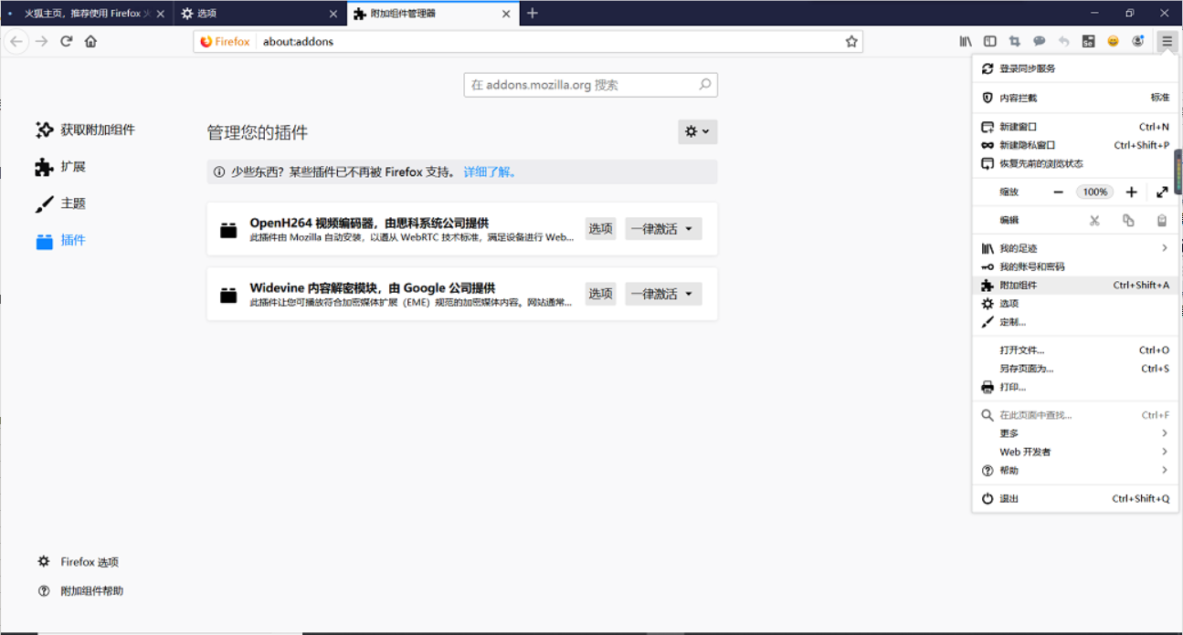
Task: Enter full screen from the menu
Action: [x=1162, y=192]
